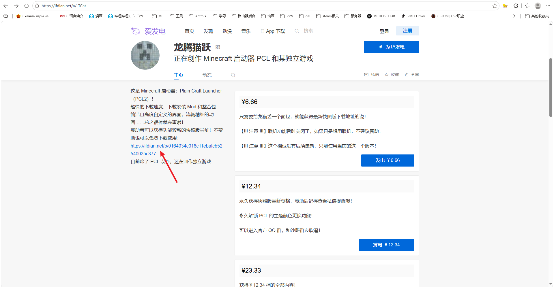Expand the gal bookmark folder
554x287 pixels.
point(305,16)
